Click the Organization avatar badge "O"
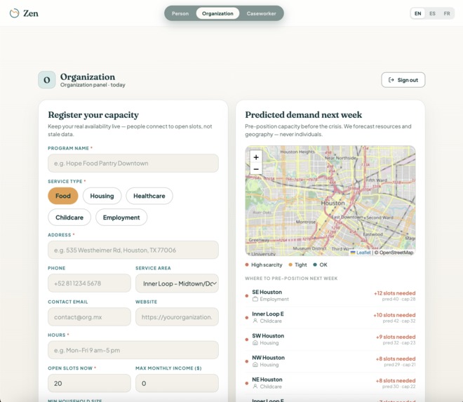This screenshot has width=463, height=402. (47, 80)
